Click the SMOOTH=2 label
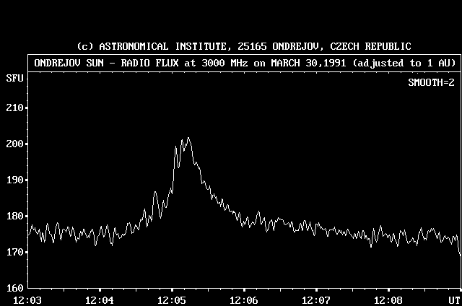462x306 pixels. pyautogui.click(x=432, y=82)
